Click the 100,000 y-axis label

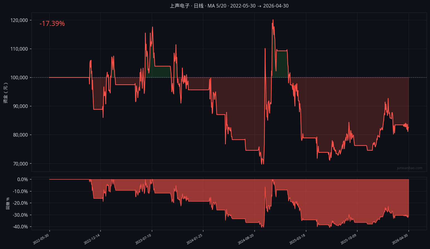coord(19,78)
